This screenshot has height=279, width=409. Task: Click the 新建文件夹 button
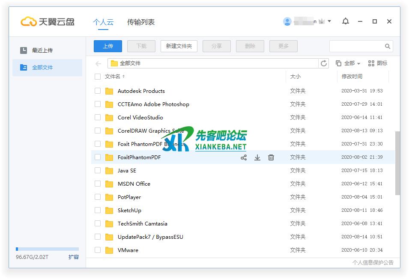[x=179, y=46]
